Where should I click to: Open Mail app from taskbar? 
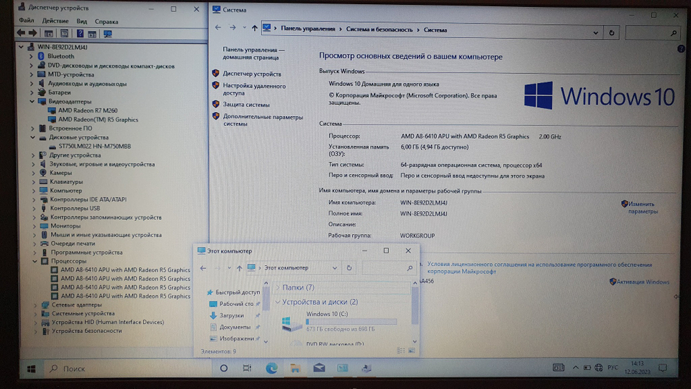pos(319,368)
